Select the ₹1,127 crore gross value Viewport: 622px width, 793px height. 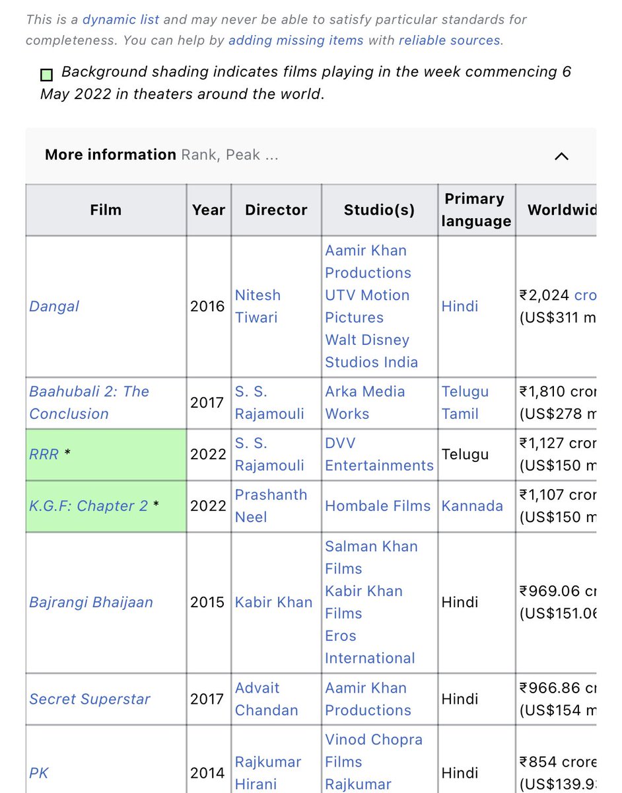[x=558, y=443]
